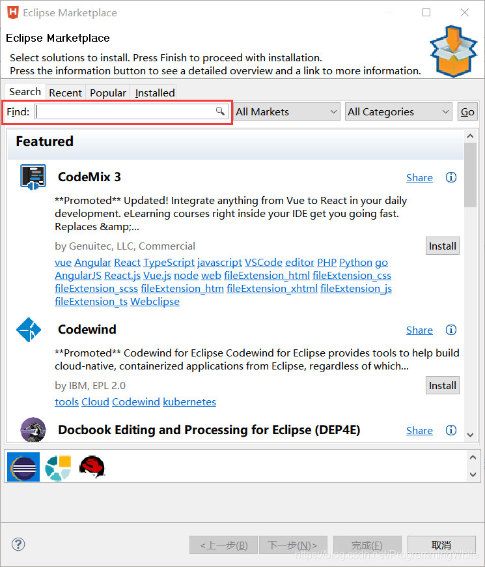Click the catalog panel scroll up arrow
This screenshot has width=485, height=567.
click(x=473, y=458)
